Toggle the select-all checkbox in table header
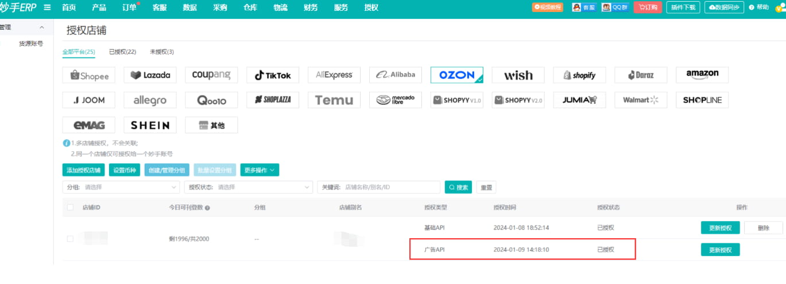Viewport: 786px width, 284px height. pyautogui.click(x=70, y=207)
